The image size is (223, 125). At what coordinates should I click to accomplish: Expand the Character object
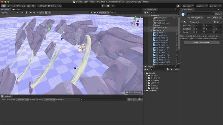tap(151, 30)
